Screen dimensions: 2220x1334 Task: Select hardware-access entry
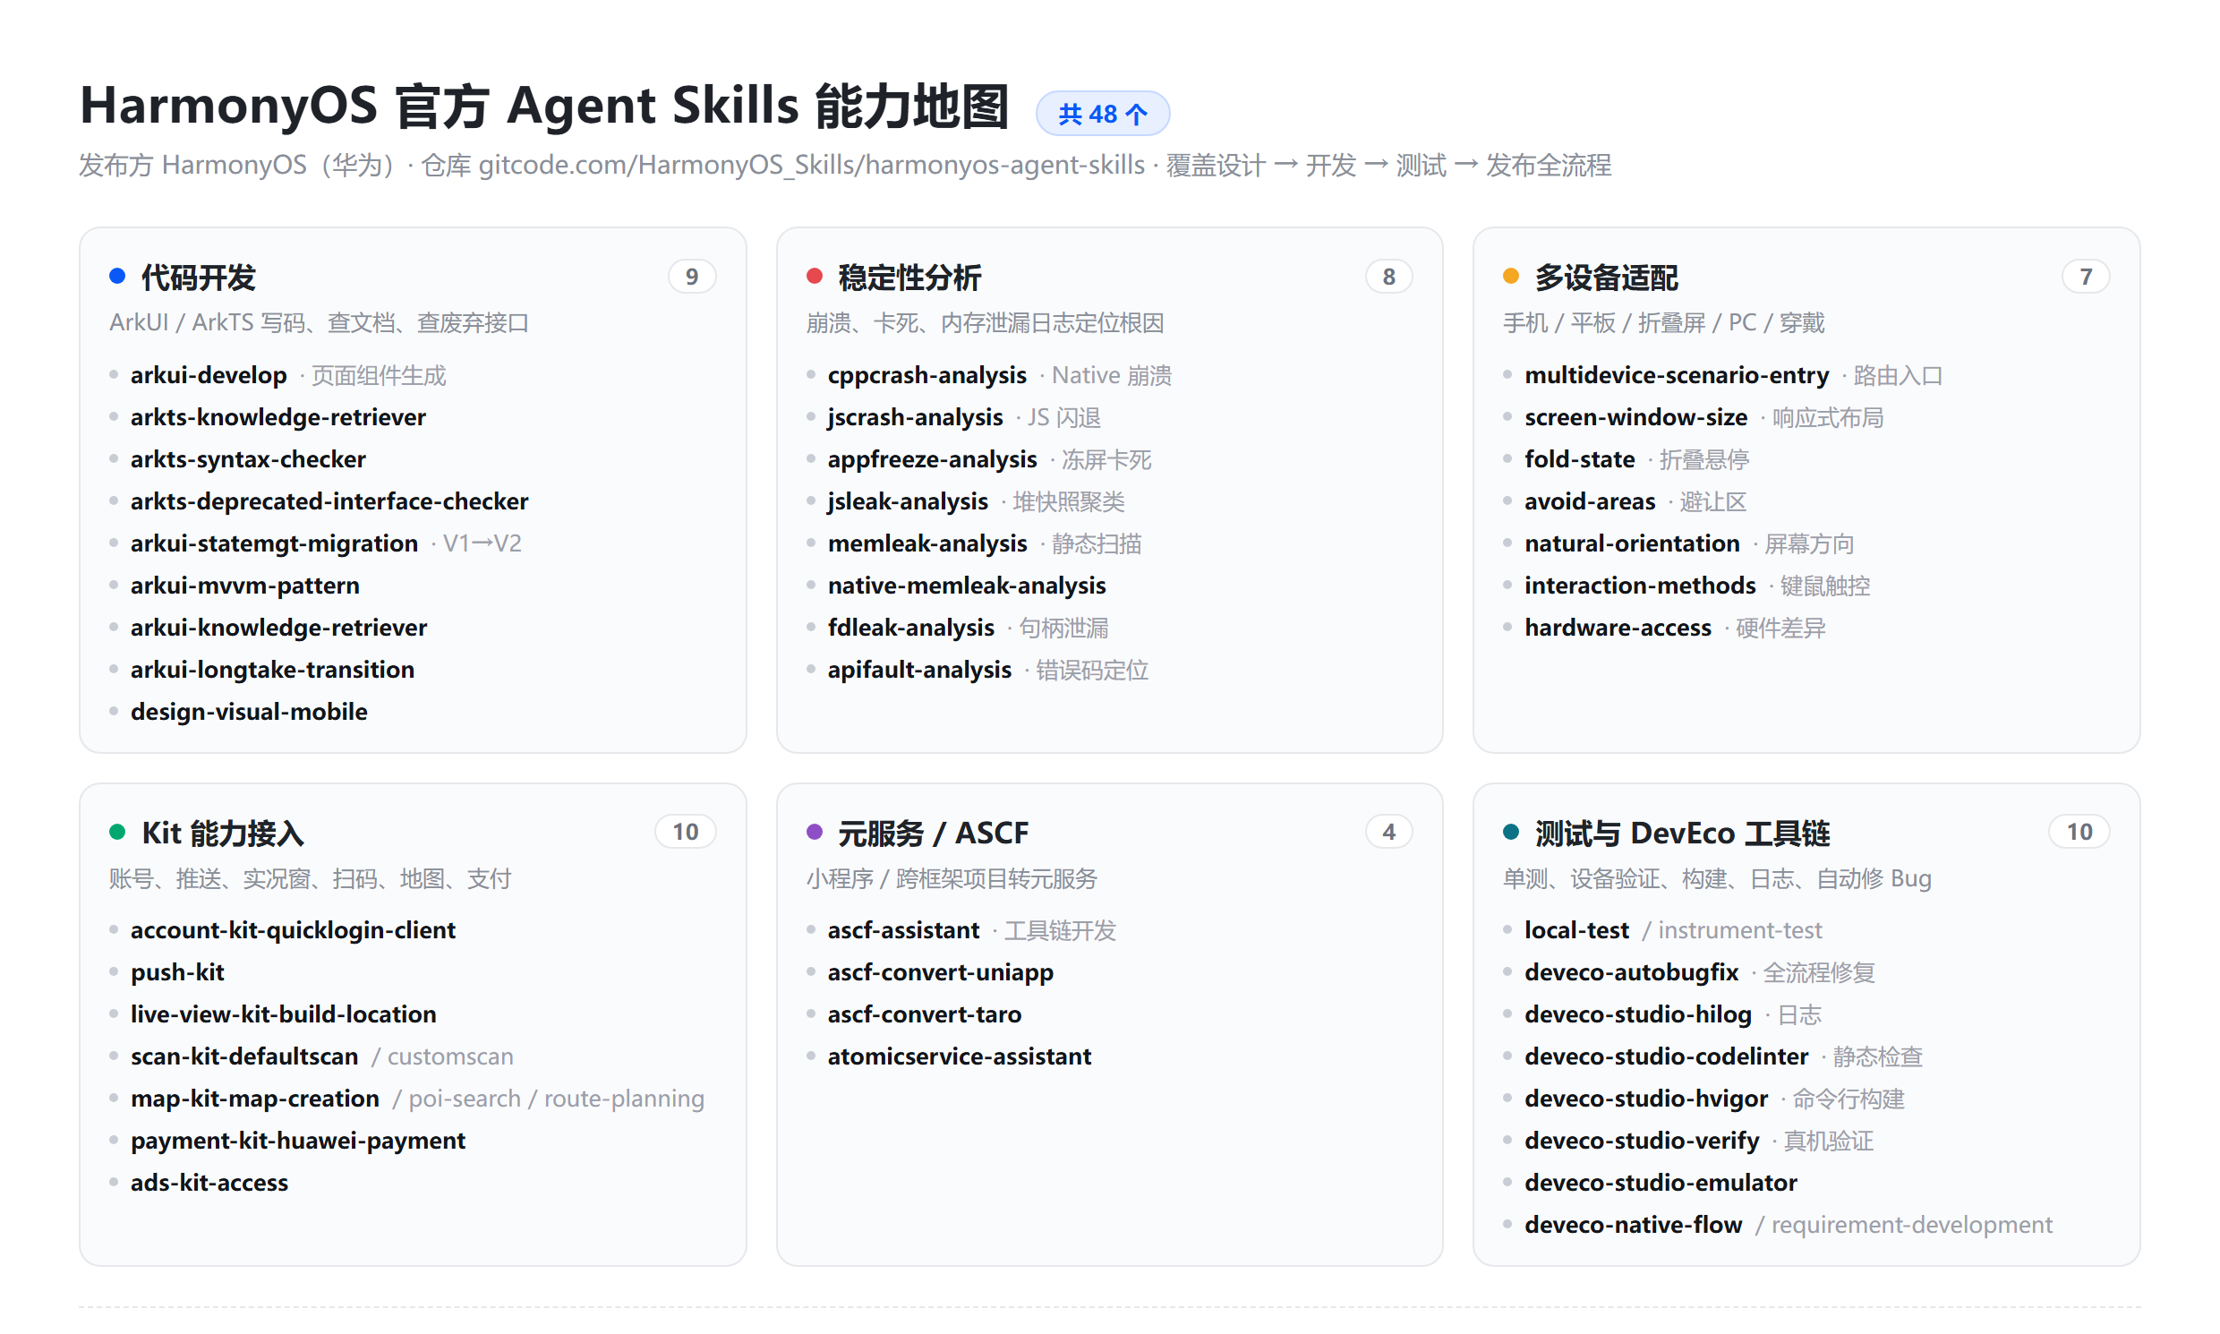[1618, 628]
